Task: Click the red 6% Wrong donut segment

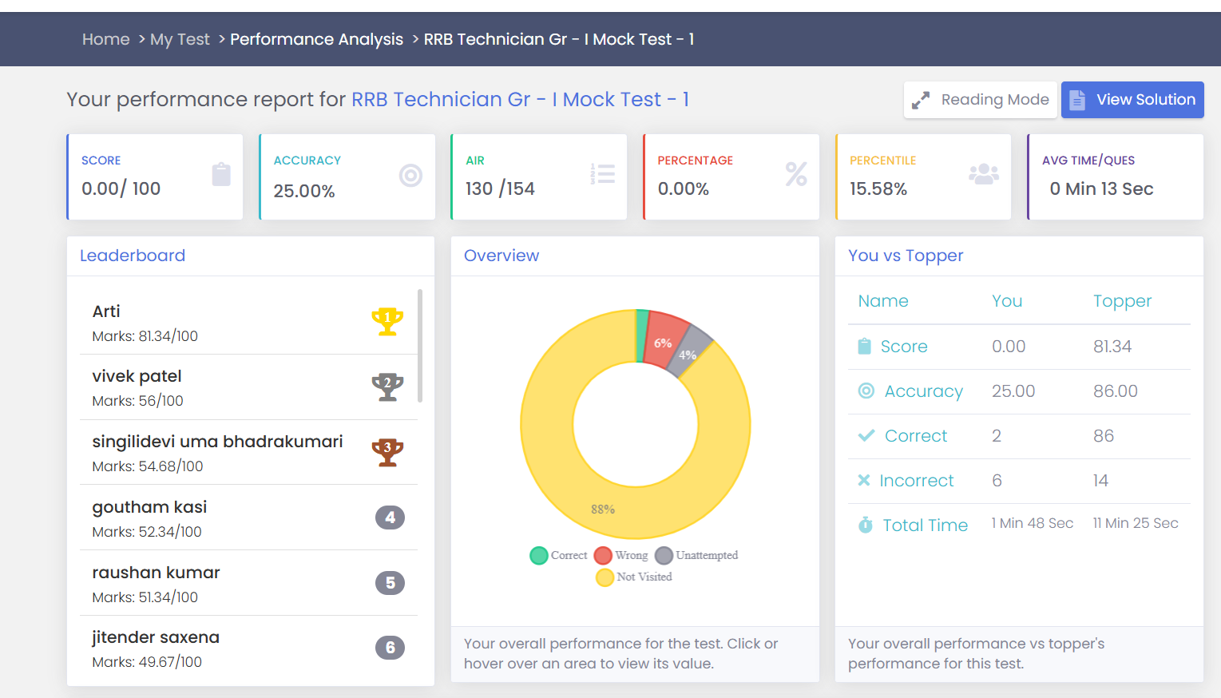Action: (666, 339)
